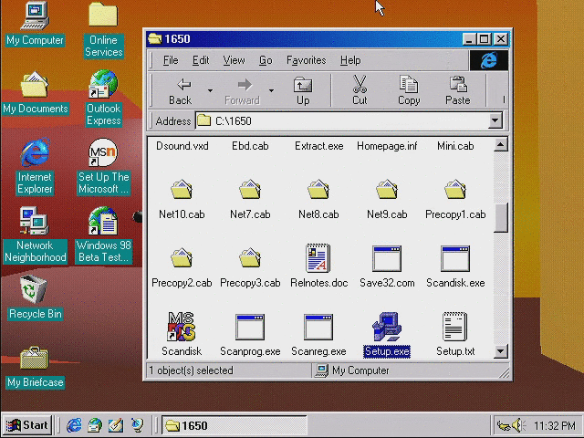Click the Ebd.cab file name

coord(250,146)
